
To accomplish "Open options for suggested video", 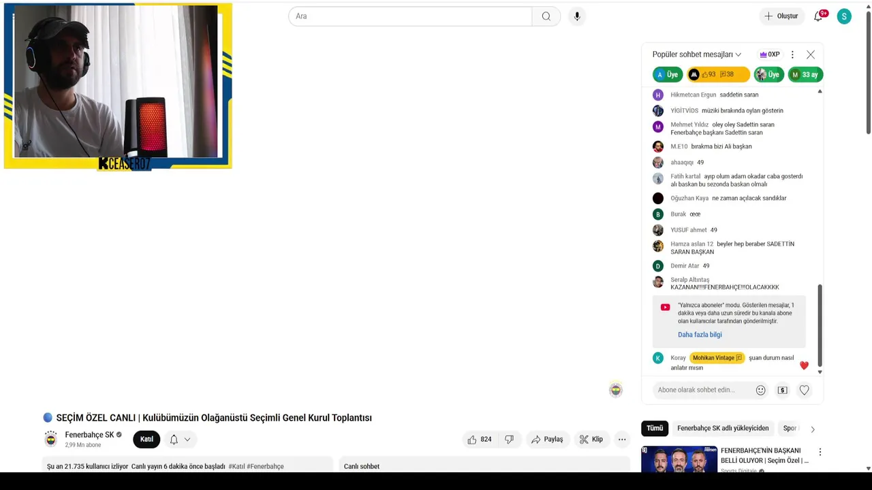I will pyautogui.click(x=820, y=452).
